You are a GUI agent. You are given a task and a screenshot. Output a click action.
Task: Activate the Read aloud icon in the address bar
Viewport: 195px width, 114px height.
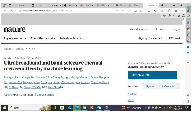129,11
